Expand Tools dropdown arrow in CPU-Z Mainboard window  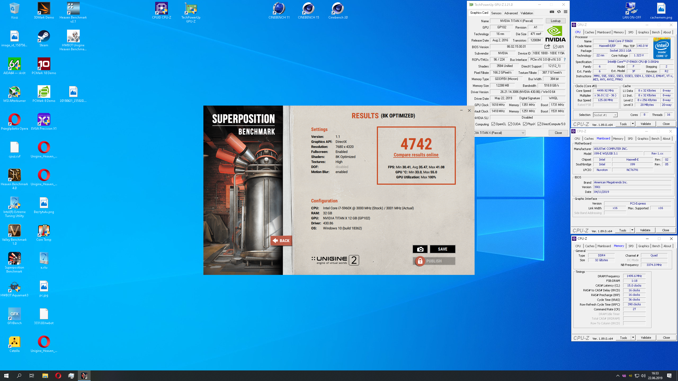pyautogui.click(x=632, y=230)
